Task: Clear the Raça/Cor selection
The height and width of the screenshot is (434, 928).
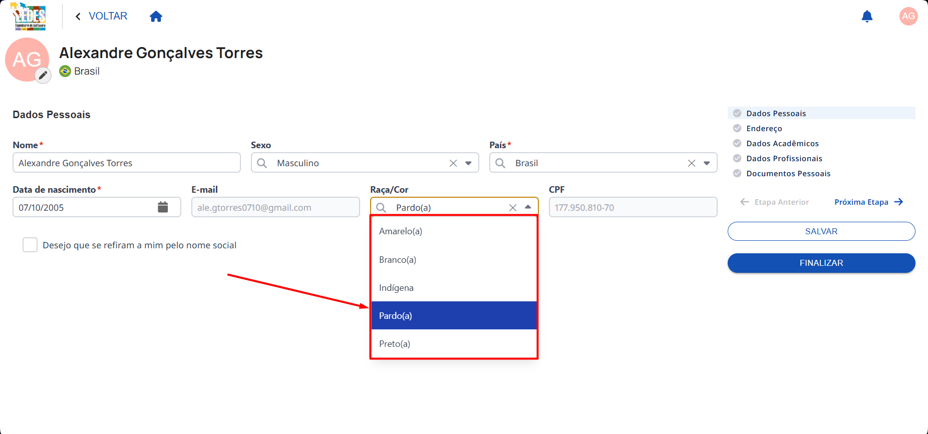Action: click(x=512, y=208)
